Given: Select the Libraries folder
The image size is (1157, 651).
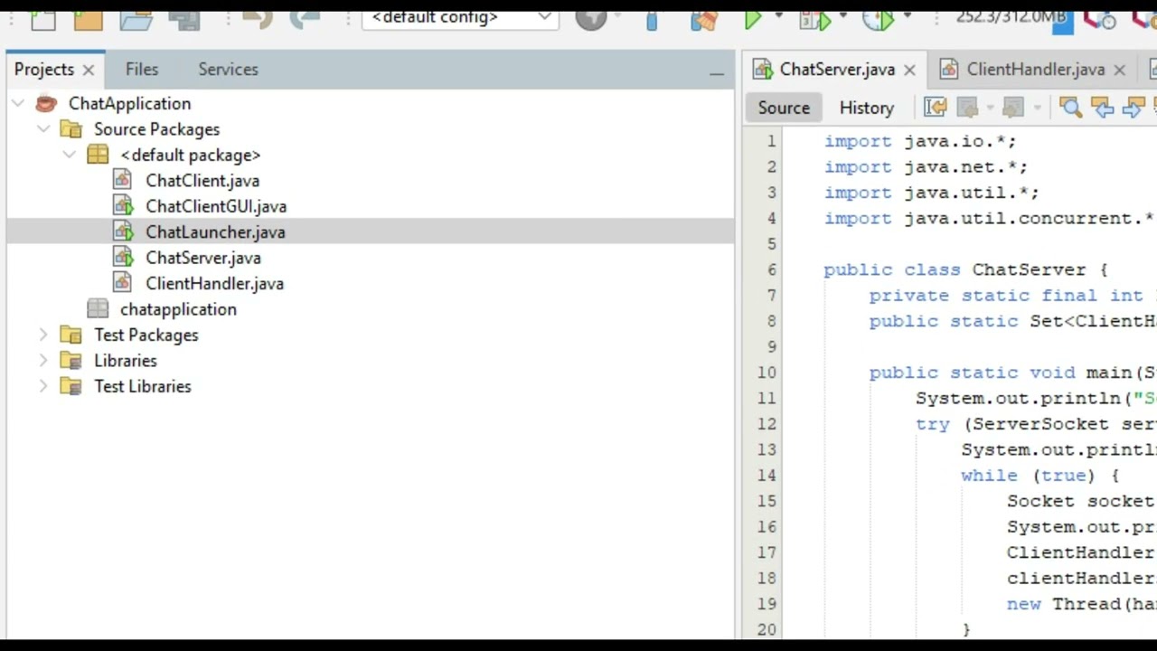Looking at the screenshot, I should coord(125,361).
